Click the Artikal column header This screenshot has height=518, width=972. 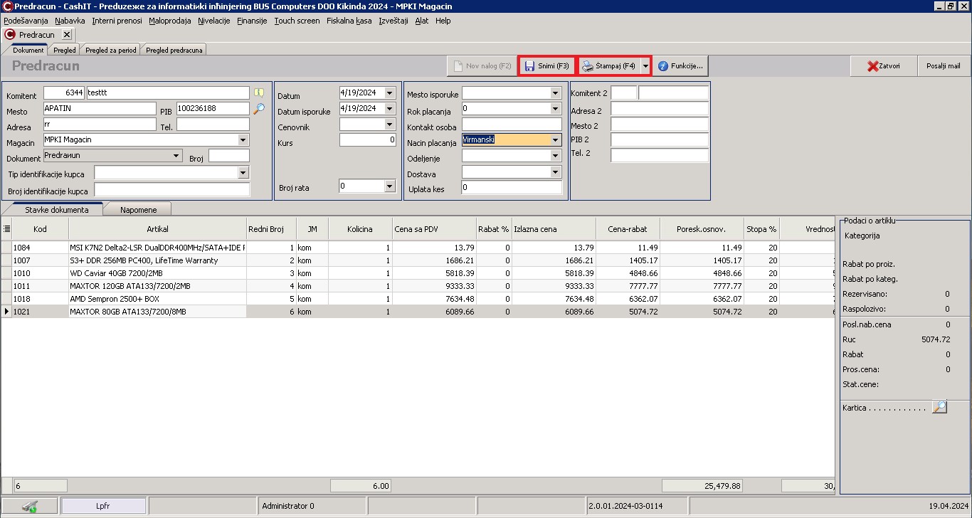click(157, 229)
